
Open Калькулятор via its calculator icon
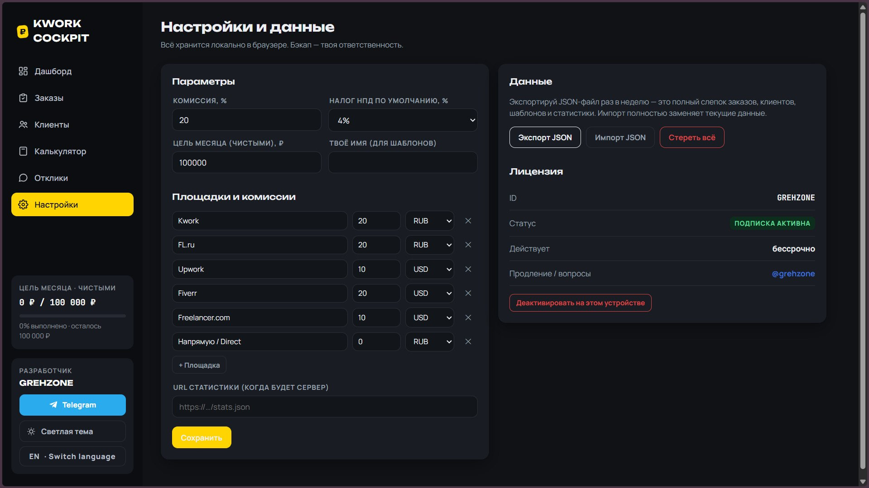(x=23, y=151)
